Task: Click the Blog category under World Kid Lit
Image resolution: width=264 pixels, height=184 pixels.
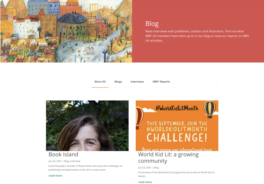Action: (x=156, y=168)
